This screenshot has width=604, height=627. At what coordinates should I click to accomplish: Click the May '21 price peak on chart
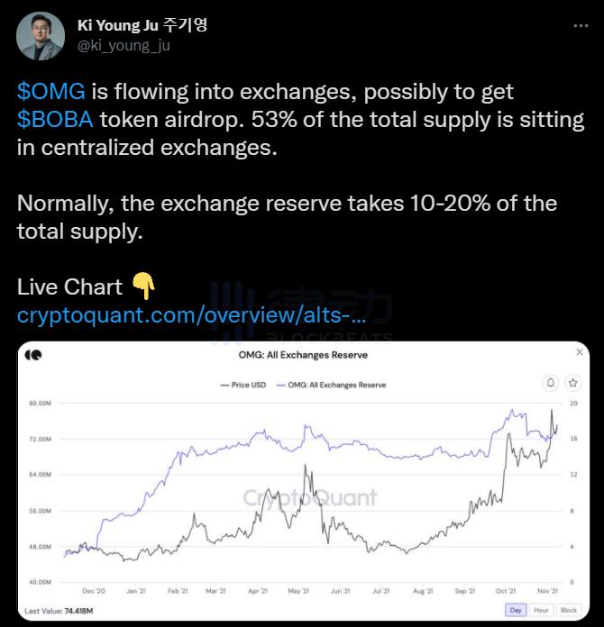[x=307, y=466]
